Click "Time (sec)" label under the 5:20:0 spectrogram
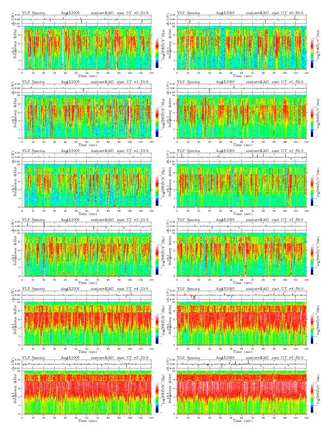The width and height of the screenshot is (332, 430). pos(88,420)
